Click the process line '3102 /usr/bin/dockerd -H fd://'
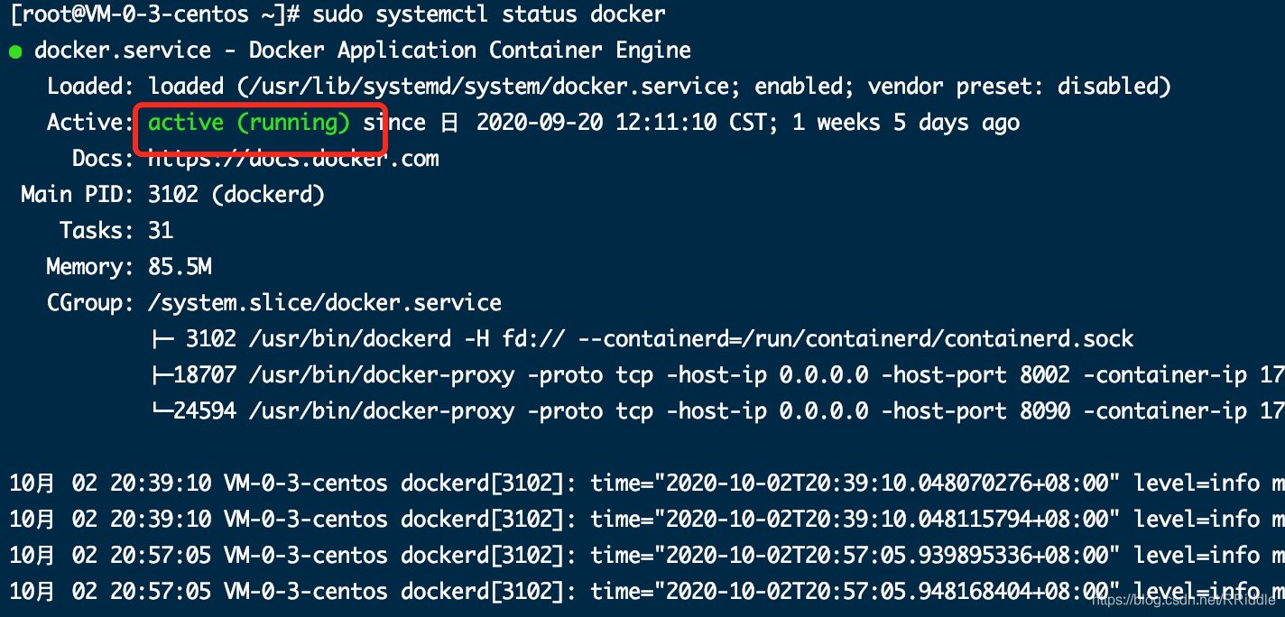 pyautogui.click(x=375, y=339)
